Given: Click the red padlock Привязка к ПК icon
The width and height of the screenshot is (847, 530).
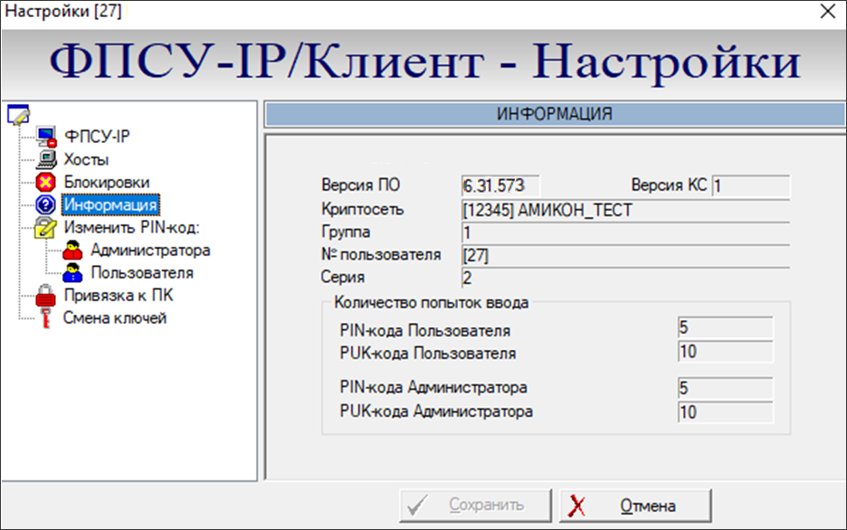Looking at the screenshot, I should pos(46,296).
